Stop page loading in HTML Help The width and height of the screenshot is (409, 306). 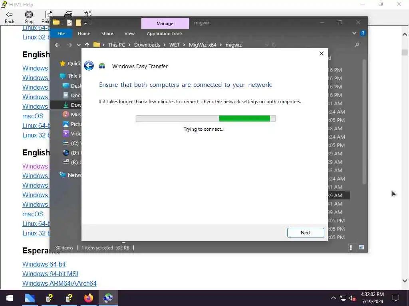pyautogui.click(x=29, y=17)
